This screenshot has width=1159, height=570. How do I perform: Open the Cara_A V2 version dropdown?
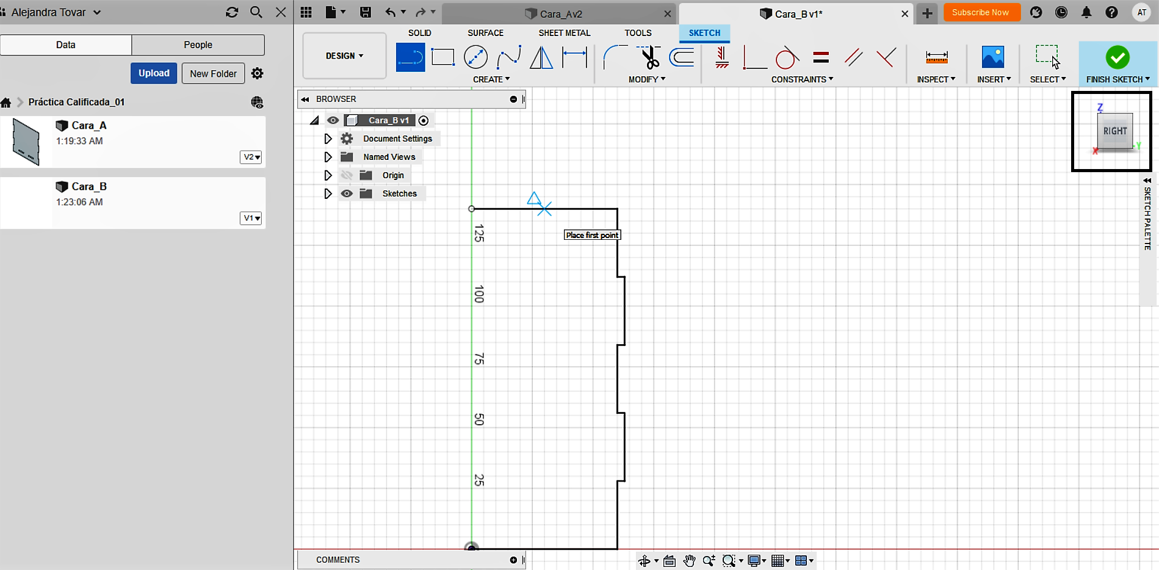click(x=251, y=157)
